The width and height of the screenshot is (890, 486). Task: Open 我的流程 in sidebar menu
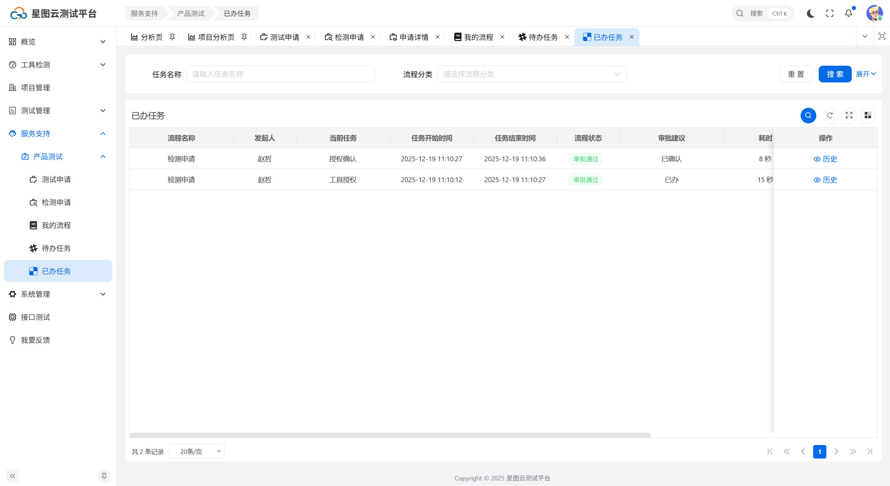(56, 225)
